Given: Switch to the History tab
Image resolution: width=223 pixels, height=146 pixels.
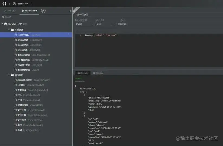Looking at the screenshot, I should point(10,11).
